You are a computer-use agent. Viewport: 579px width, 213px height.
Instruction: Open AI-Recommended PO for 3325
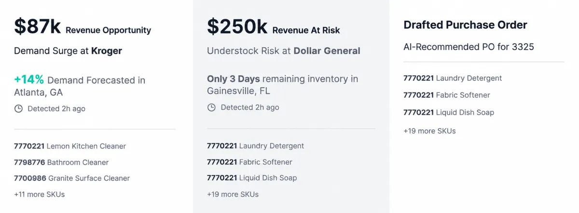pyautogui.click(x=469, y=47)
